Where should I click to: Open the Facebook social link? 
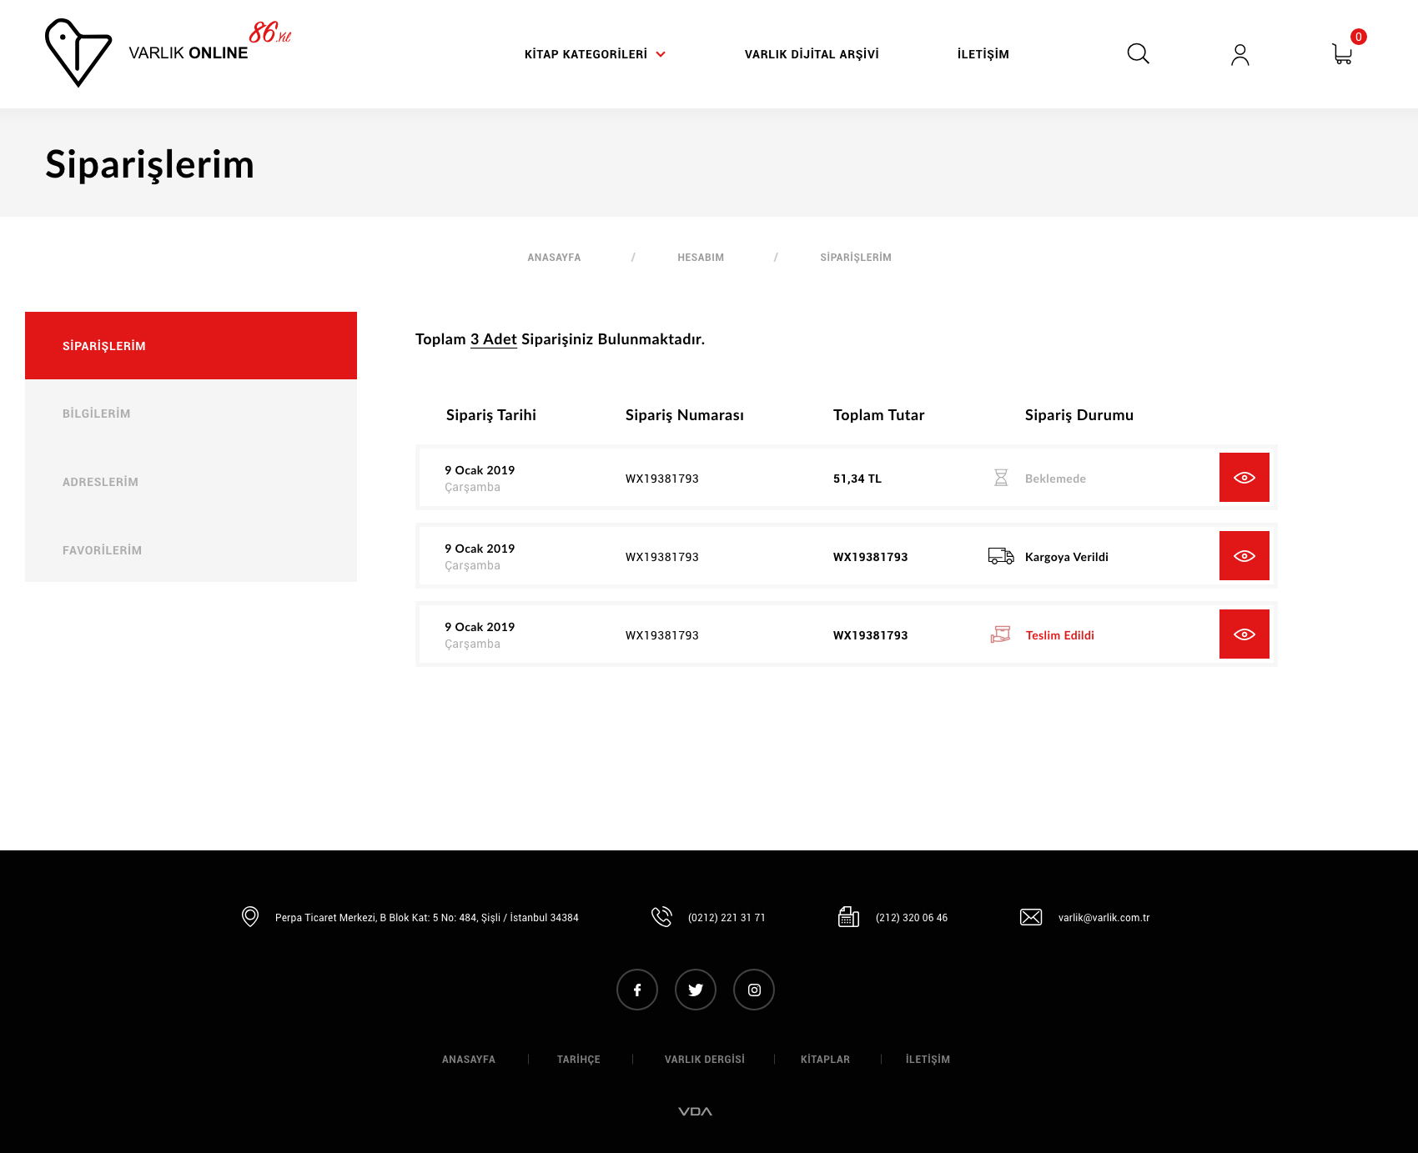point(637,990)
